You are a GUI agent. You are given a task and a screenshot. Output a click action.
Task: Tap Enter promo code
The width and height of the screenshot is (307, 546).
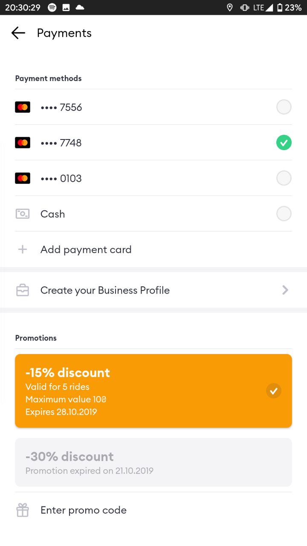[84, 510]
